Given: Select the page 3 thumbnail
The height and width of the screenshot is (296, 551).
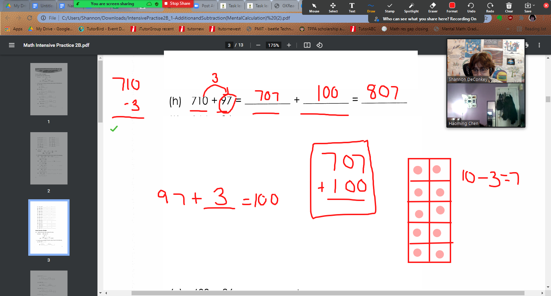Looking at the screenshot, I should (x=49, y=228).
